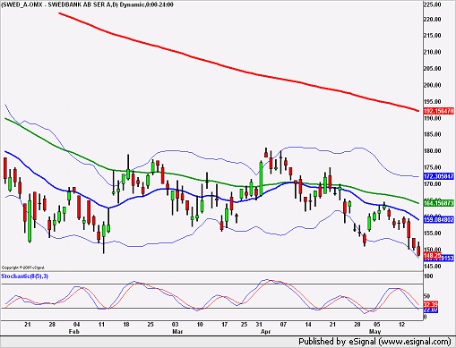Click the blue 22.07 stochastic value tag

click(431, 310)
